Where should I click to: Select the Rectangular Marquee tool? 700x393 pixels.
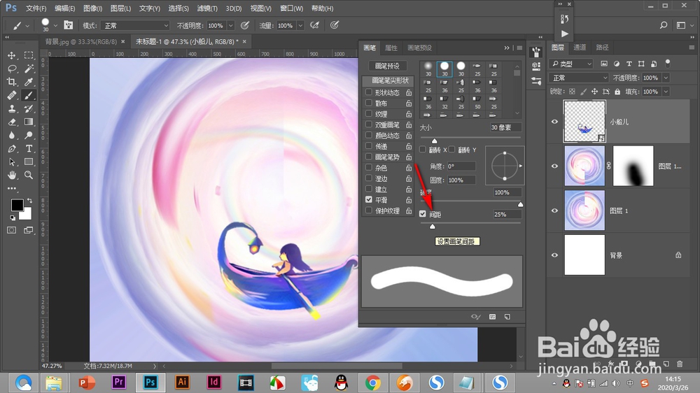29,55
